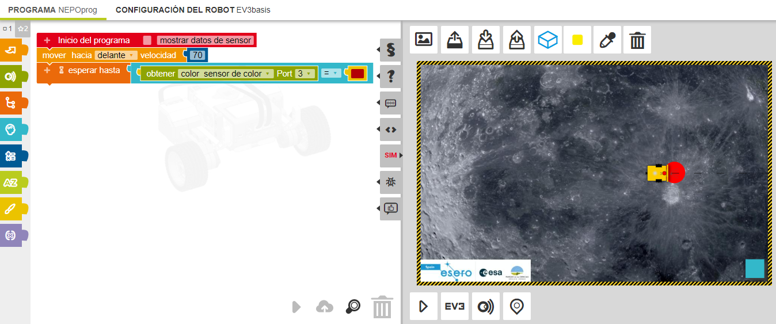The height and width of the screenshot is (324, 776).
Task: Open the Action blocks category in toolbox
Action: click(x=13, y=50)
